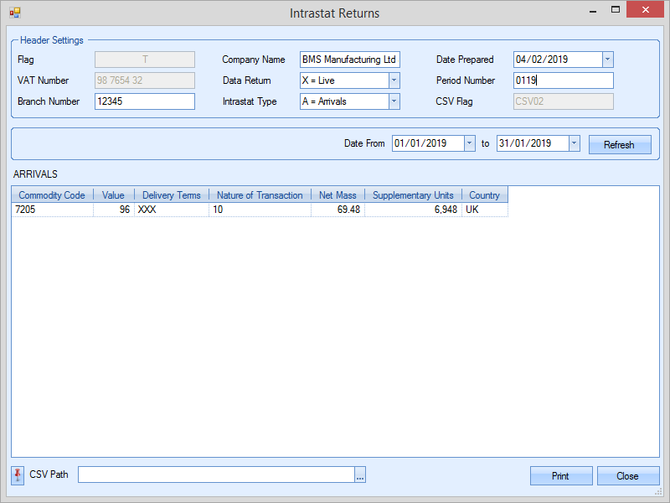Focus the Period Number field

click(563, 80)
